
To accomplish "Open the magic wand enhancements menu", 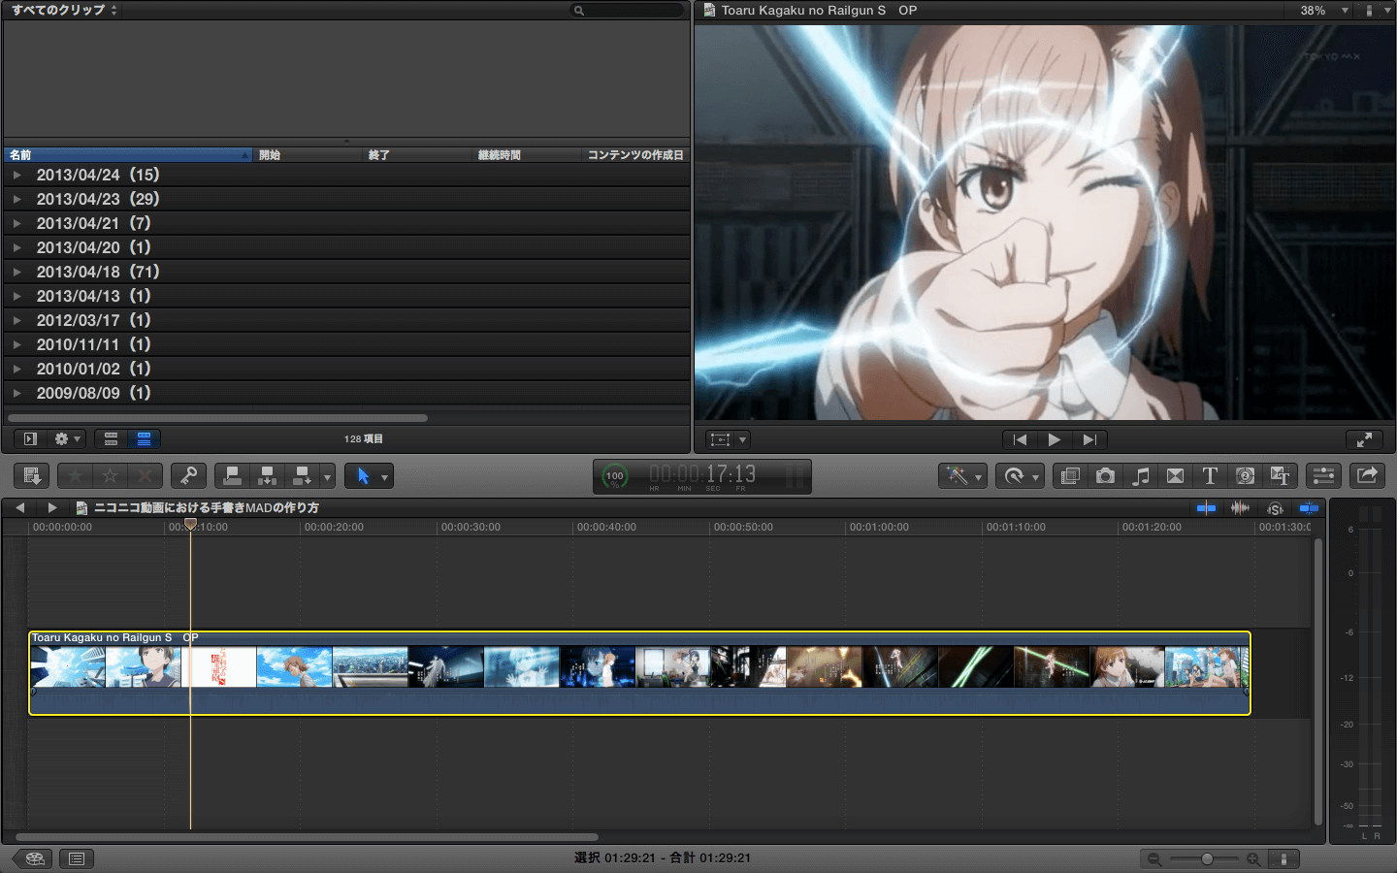I will pos(962,476).
